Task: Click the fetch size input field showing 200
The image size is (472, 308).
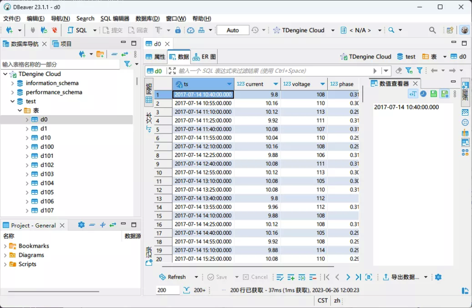Action: (167, 290)
